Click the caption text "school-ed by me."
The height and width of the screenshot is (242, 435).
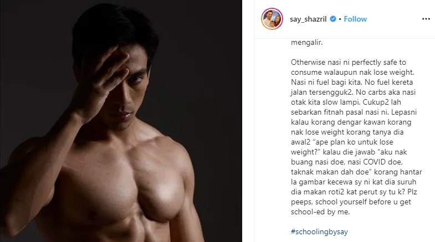[320, 212]
